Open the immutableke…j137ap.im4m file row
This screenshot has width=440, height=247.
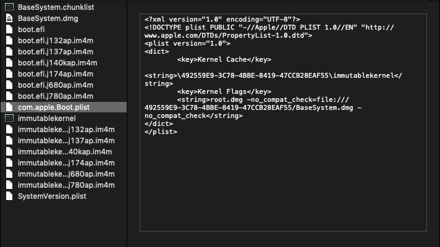point(64,140)
